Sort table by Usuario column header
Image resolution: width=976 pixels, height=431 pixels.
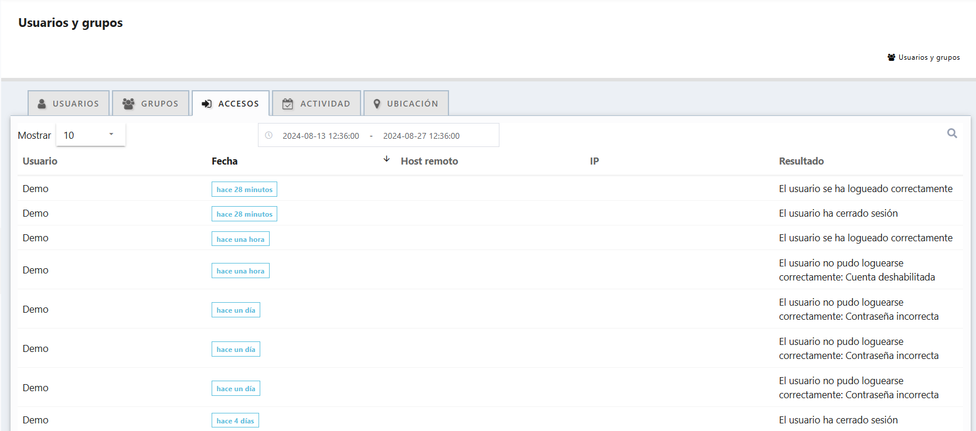(x=40, y=161)
